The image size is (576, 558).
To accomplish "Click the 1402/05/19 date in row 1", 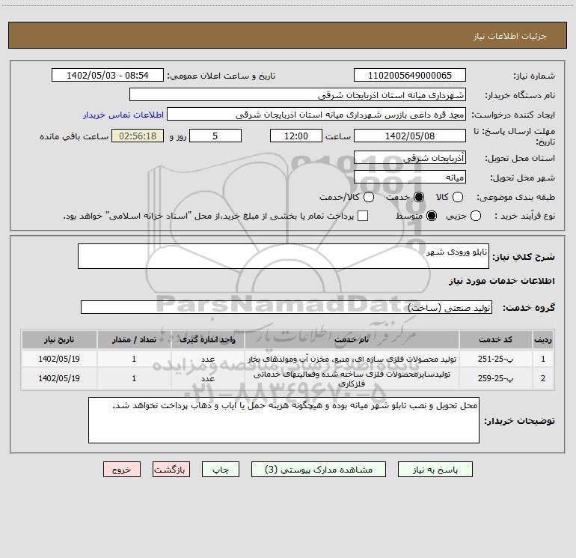I will click(59, 359).
